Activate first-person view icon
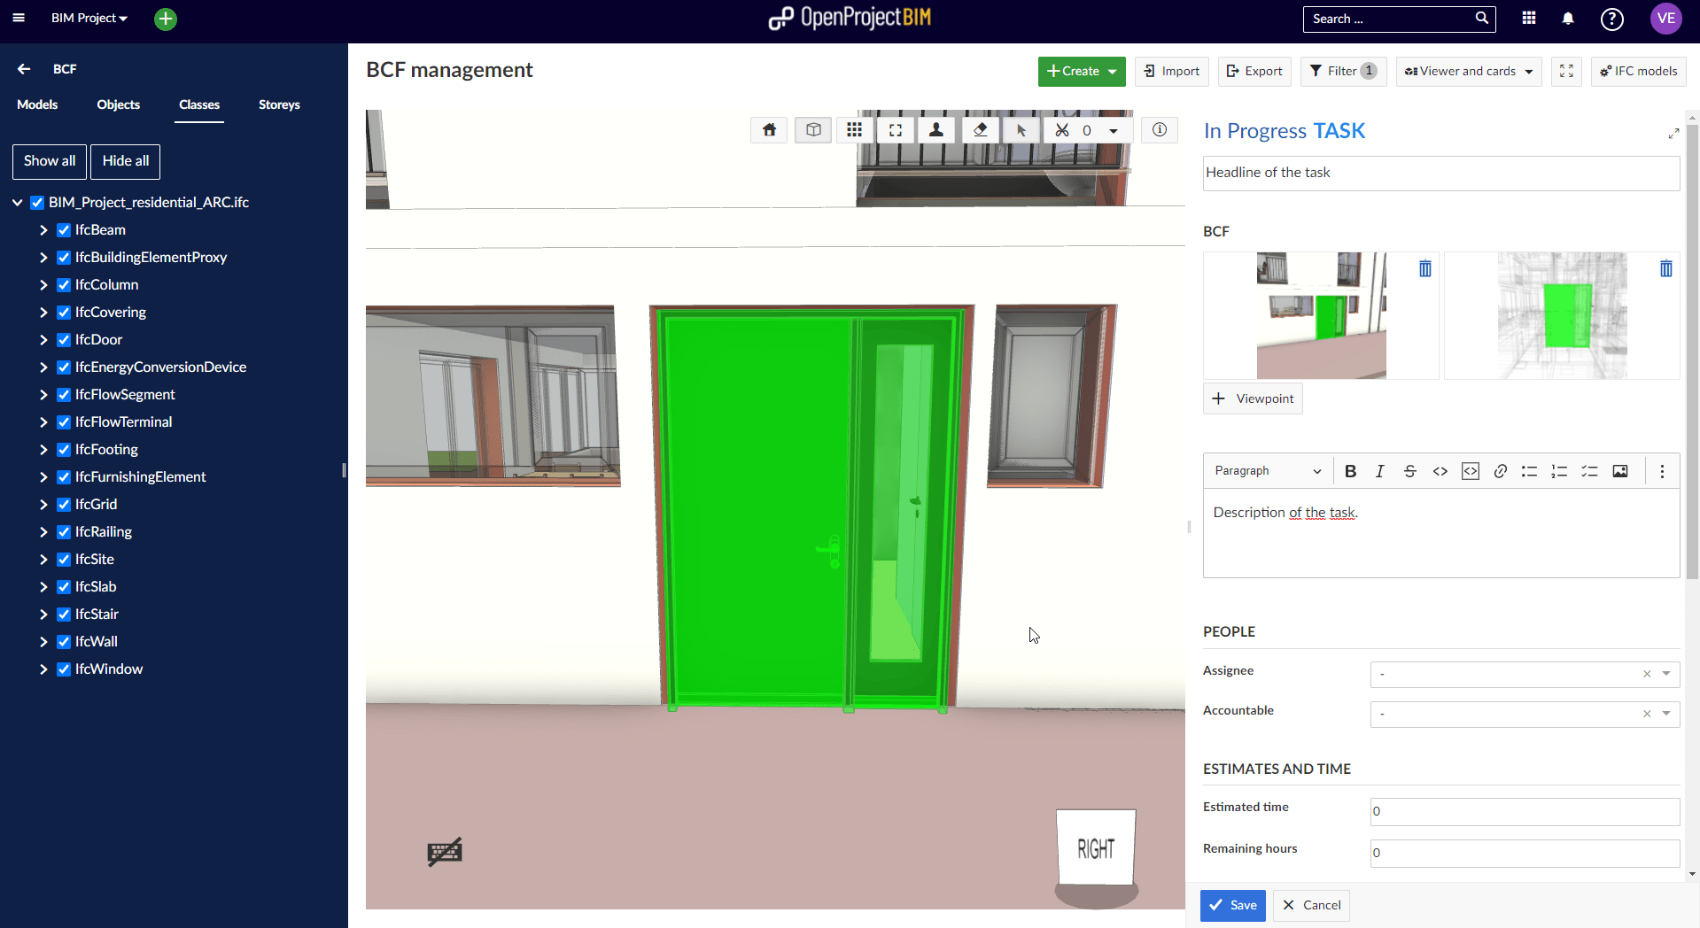This screenshot has width=1700, height=928. [x=936, y=129]
